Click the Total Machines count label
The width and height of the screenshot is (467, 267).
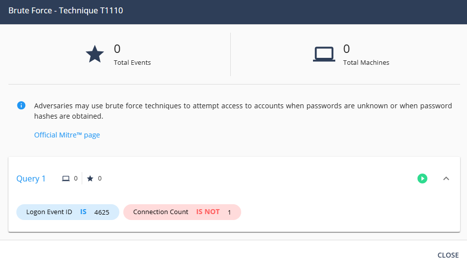(366, 63)
